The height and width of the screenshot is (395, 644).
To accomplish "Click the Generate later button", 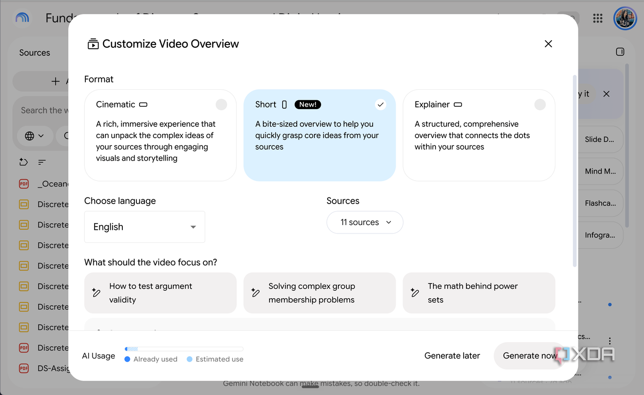I will coord(452,356).
